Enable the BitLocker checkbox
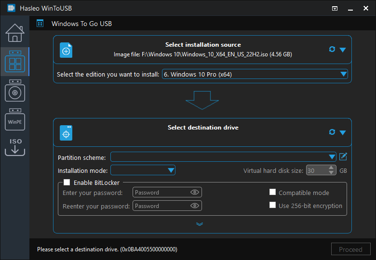This screenshot has height=260, width=376. (67, 182)
